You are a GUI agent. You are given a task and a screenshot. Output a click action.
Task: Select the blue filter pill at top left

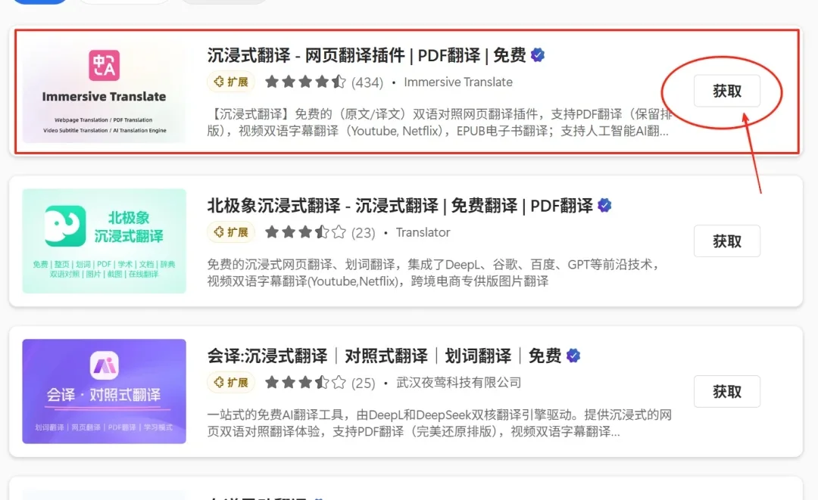[x=39, y=2]
